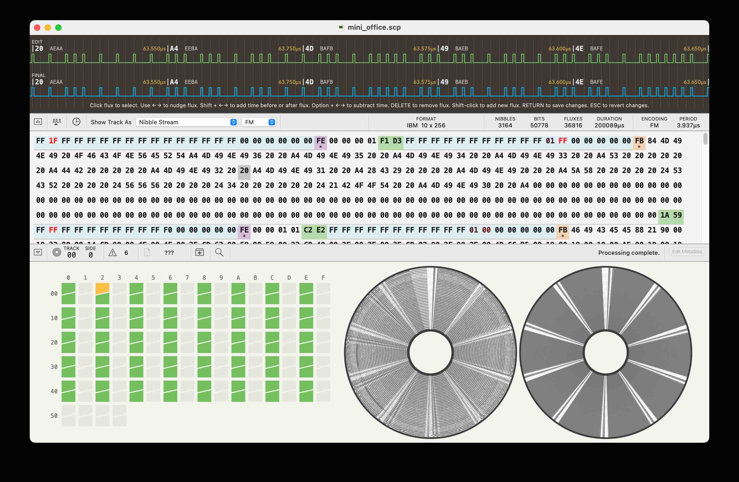The image size is (739, 482).
Task: Select track 4C cell in grid
Action: click(272, 391)
